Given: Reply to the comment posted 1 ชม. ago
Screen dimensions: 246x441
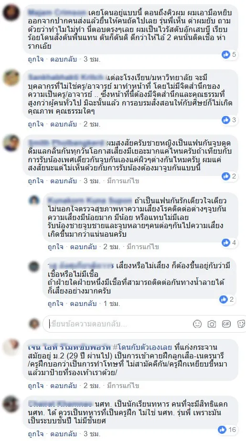Looking at the screenshot, I should [x=83, y=304].
